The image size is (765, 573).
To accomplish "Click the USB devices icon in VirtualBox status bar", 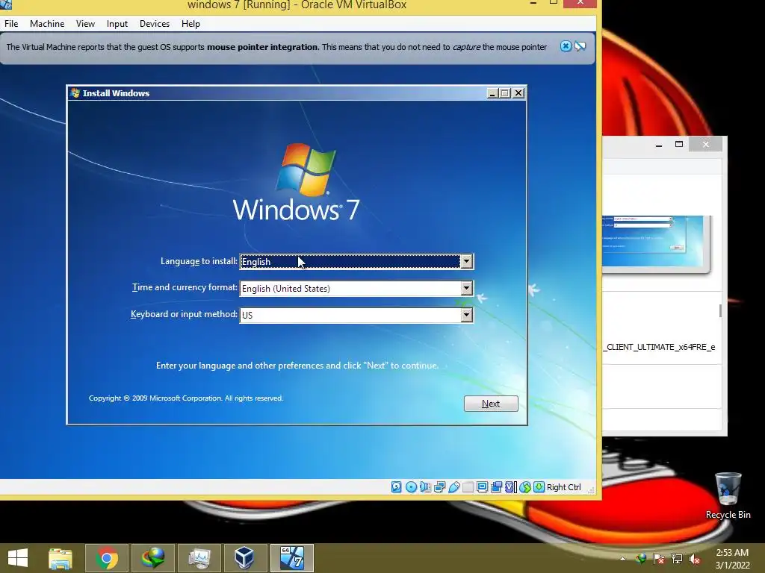I will click(453, 486).
